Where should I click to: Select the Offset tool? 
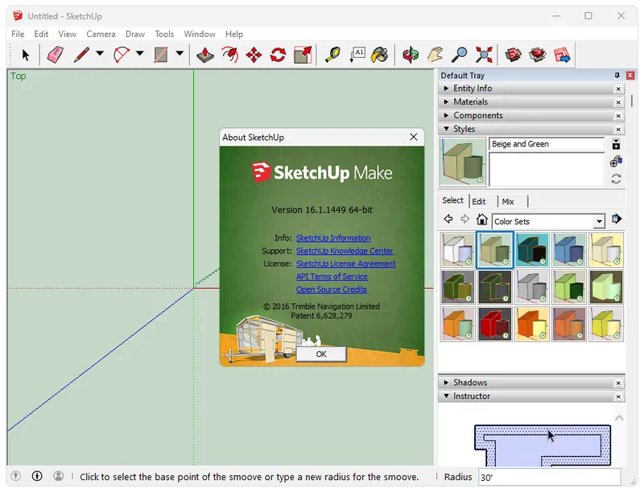point(229,55)
